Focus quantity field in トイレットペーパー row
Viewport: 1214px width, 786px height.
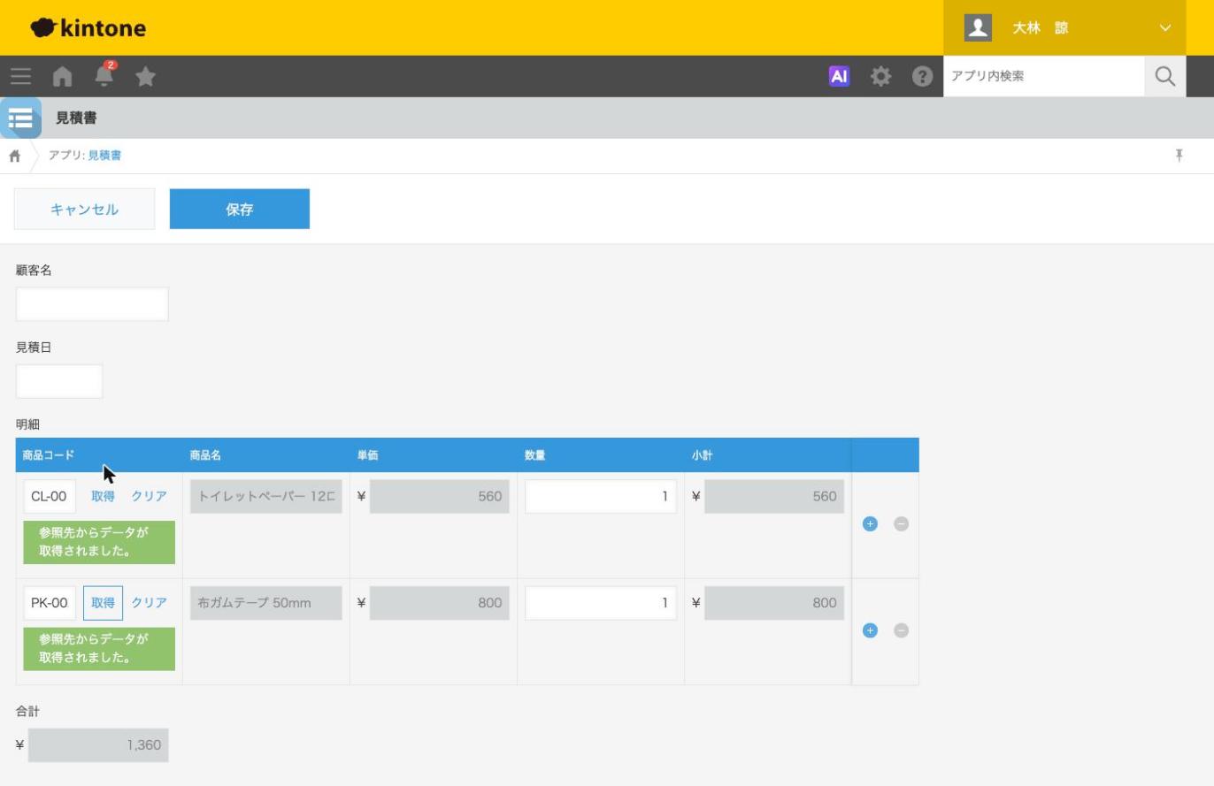pos(601,496)
